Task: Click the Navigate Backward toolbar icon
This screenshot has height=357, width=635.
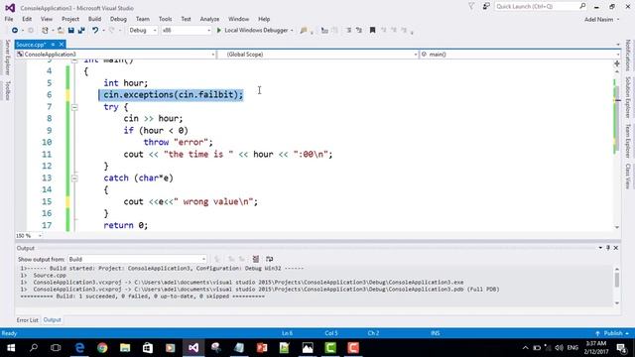Action: (x=15, y=31)
